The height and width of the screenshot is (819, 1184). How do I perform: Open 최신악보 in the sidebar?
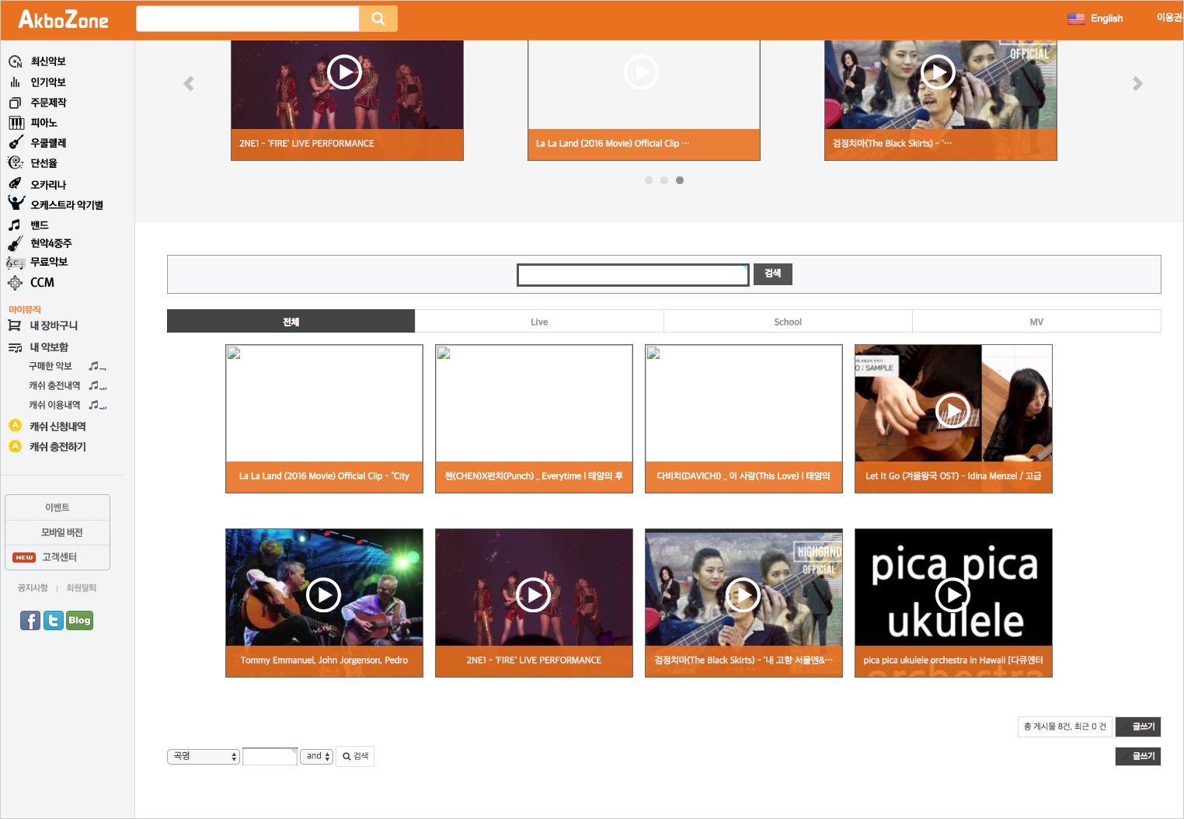[x=47, y=61]
